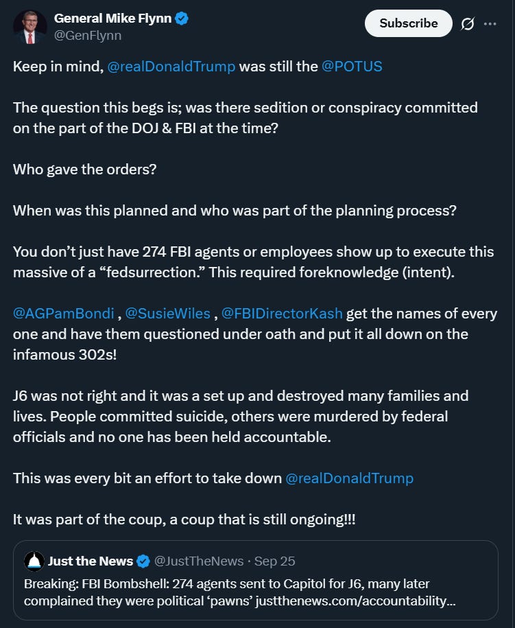The height and width of the screenshot is (628, 515).
Task: Open quoted post starting "Breaking: FBI Bombshell"
Action: coord(255,580)
